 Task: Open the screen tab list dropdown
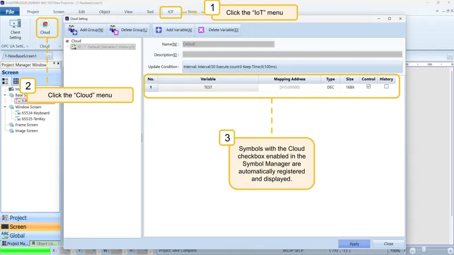(449, 56)
